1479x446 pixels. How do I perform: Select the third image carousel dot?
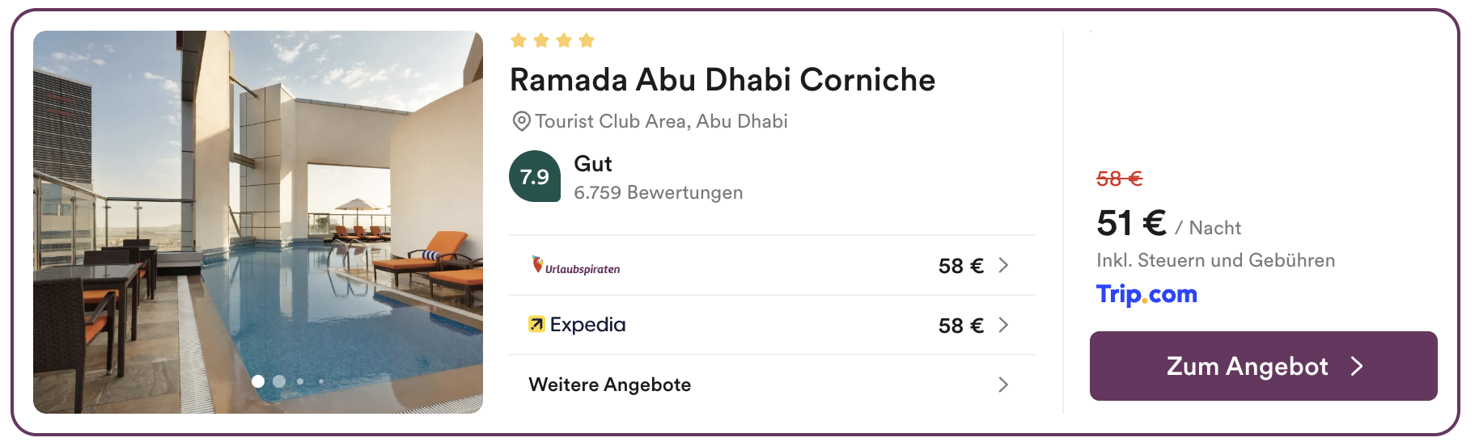[x=300, y=381]
